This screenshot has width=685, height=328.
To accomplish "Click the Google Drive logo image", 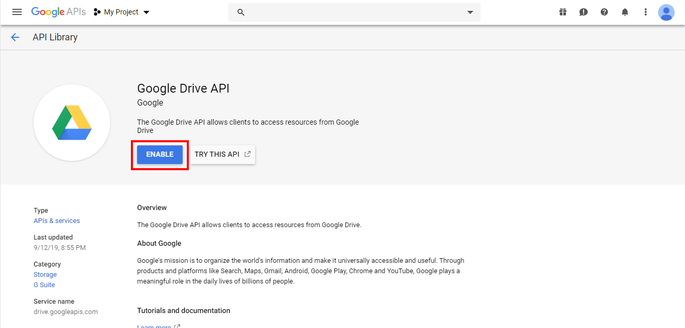I will [72, 123].
